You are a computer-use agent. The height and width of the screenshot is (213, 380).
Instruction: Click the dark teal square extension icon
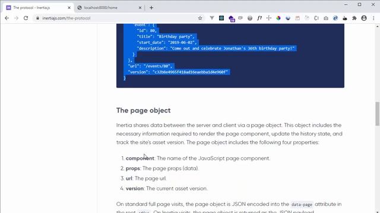click(x=221, y=18)
